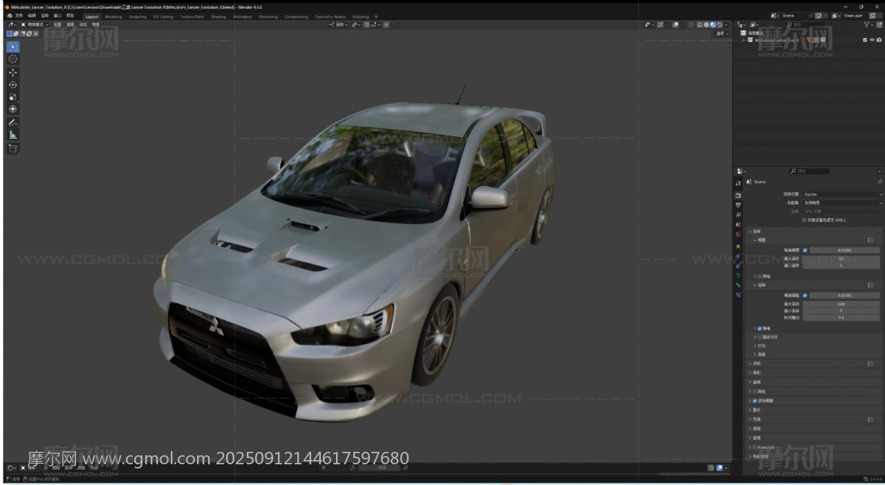
Task: Open the transform orientation dropdown
Action: 338,25
